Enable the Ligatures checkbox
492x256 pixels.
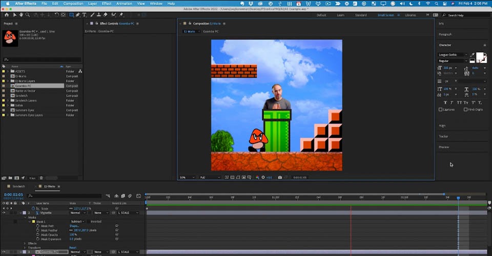click(441, 110)
